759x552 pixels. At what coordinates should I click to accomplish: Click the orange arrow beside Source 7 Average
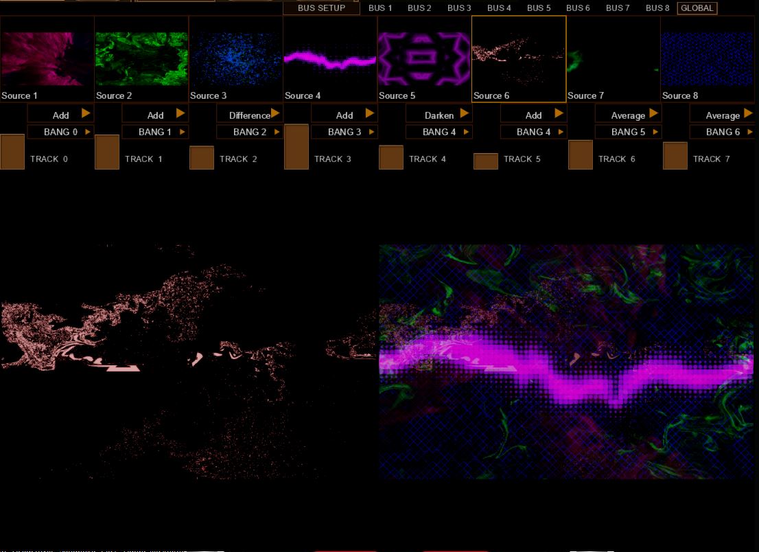(x=653, y=113)
